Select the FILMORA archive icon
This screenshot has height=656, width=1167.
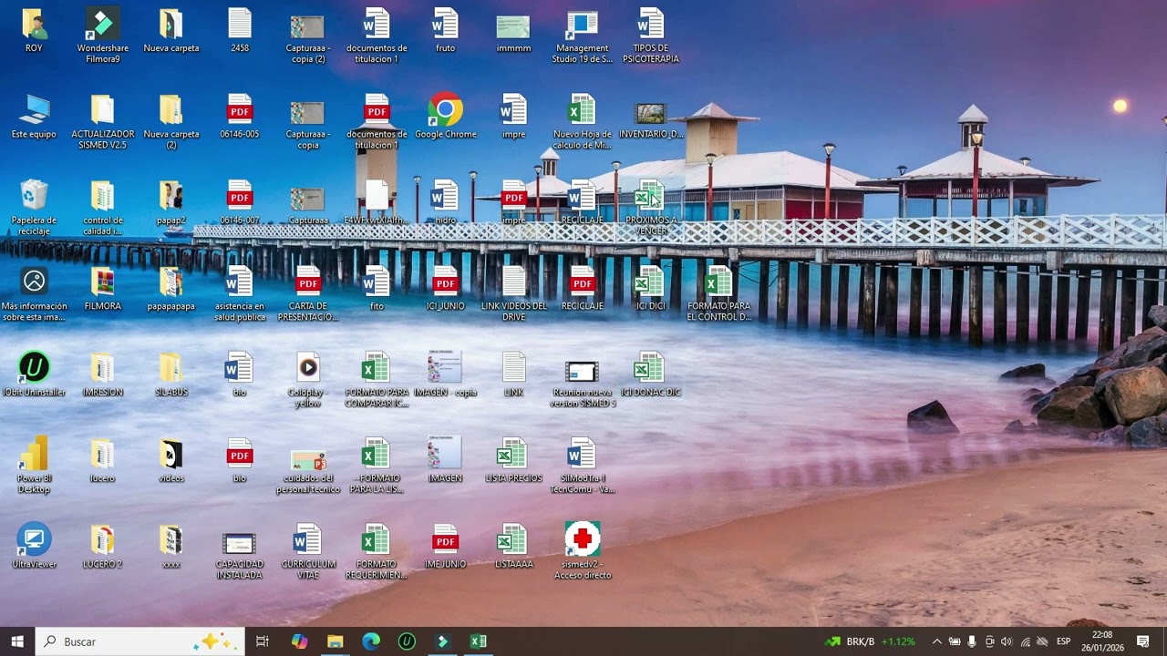[x=103, y=288]
